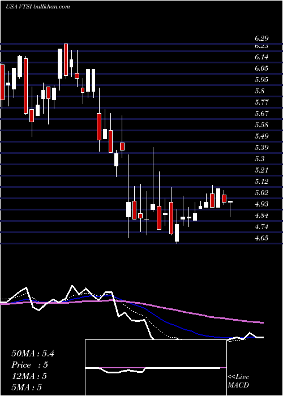Click the 6.14 price axis label

click(261, 57)
